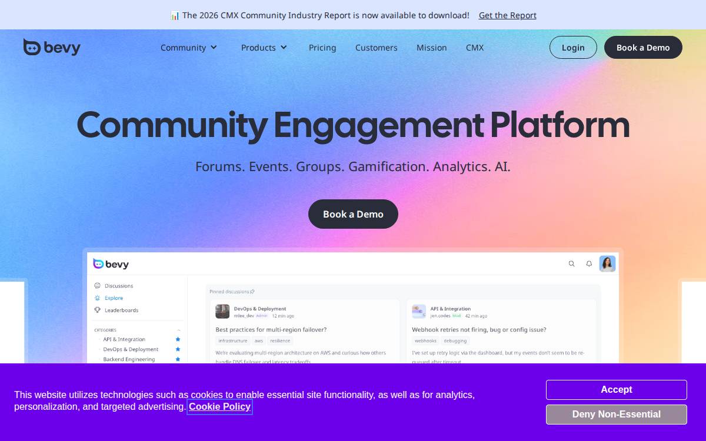Expand the Products dropdown menu
The width and height of the screenshot is (706, 441).
click(264, 48)
